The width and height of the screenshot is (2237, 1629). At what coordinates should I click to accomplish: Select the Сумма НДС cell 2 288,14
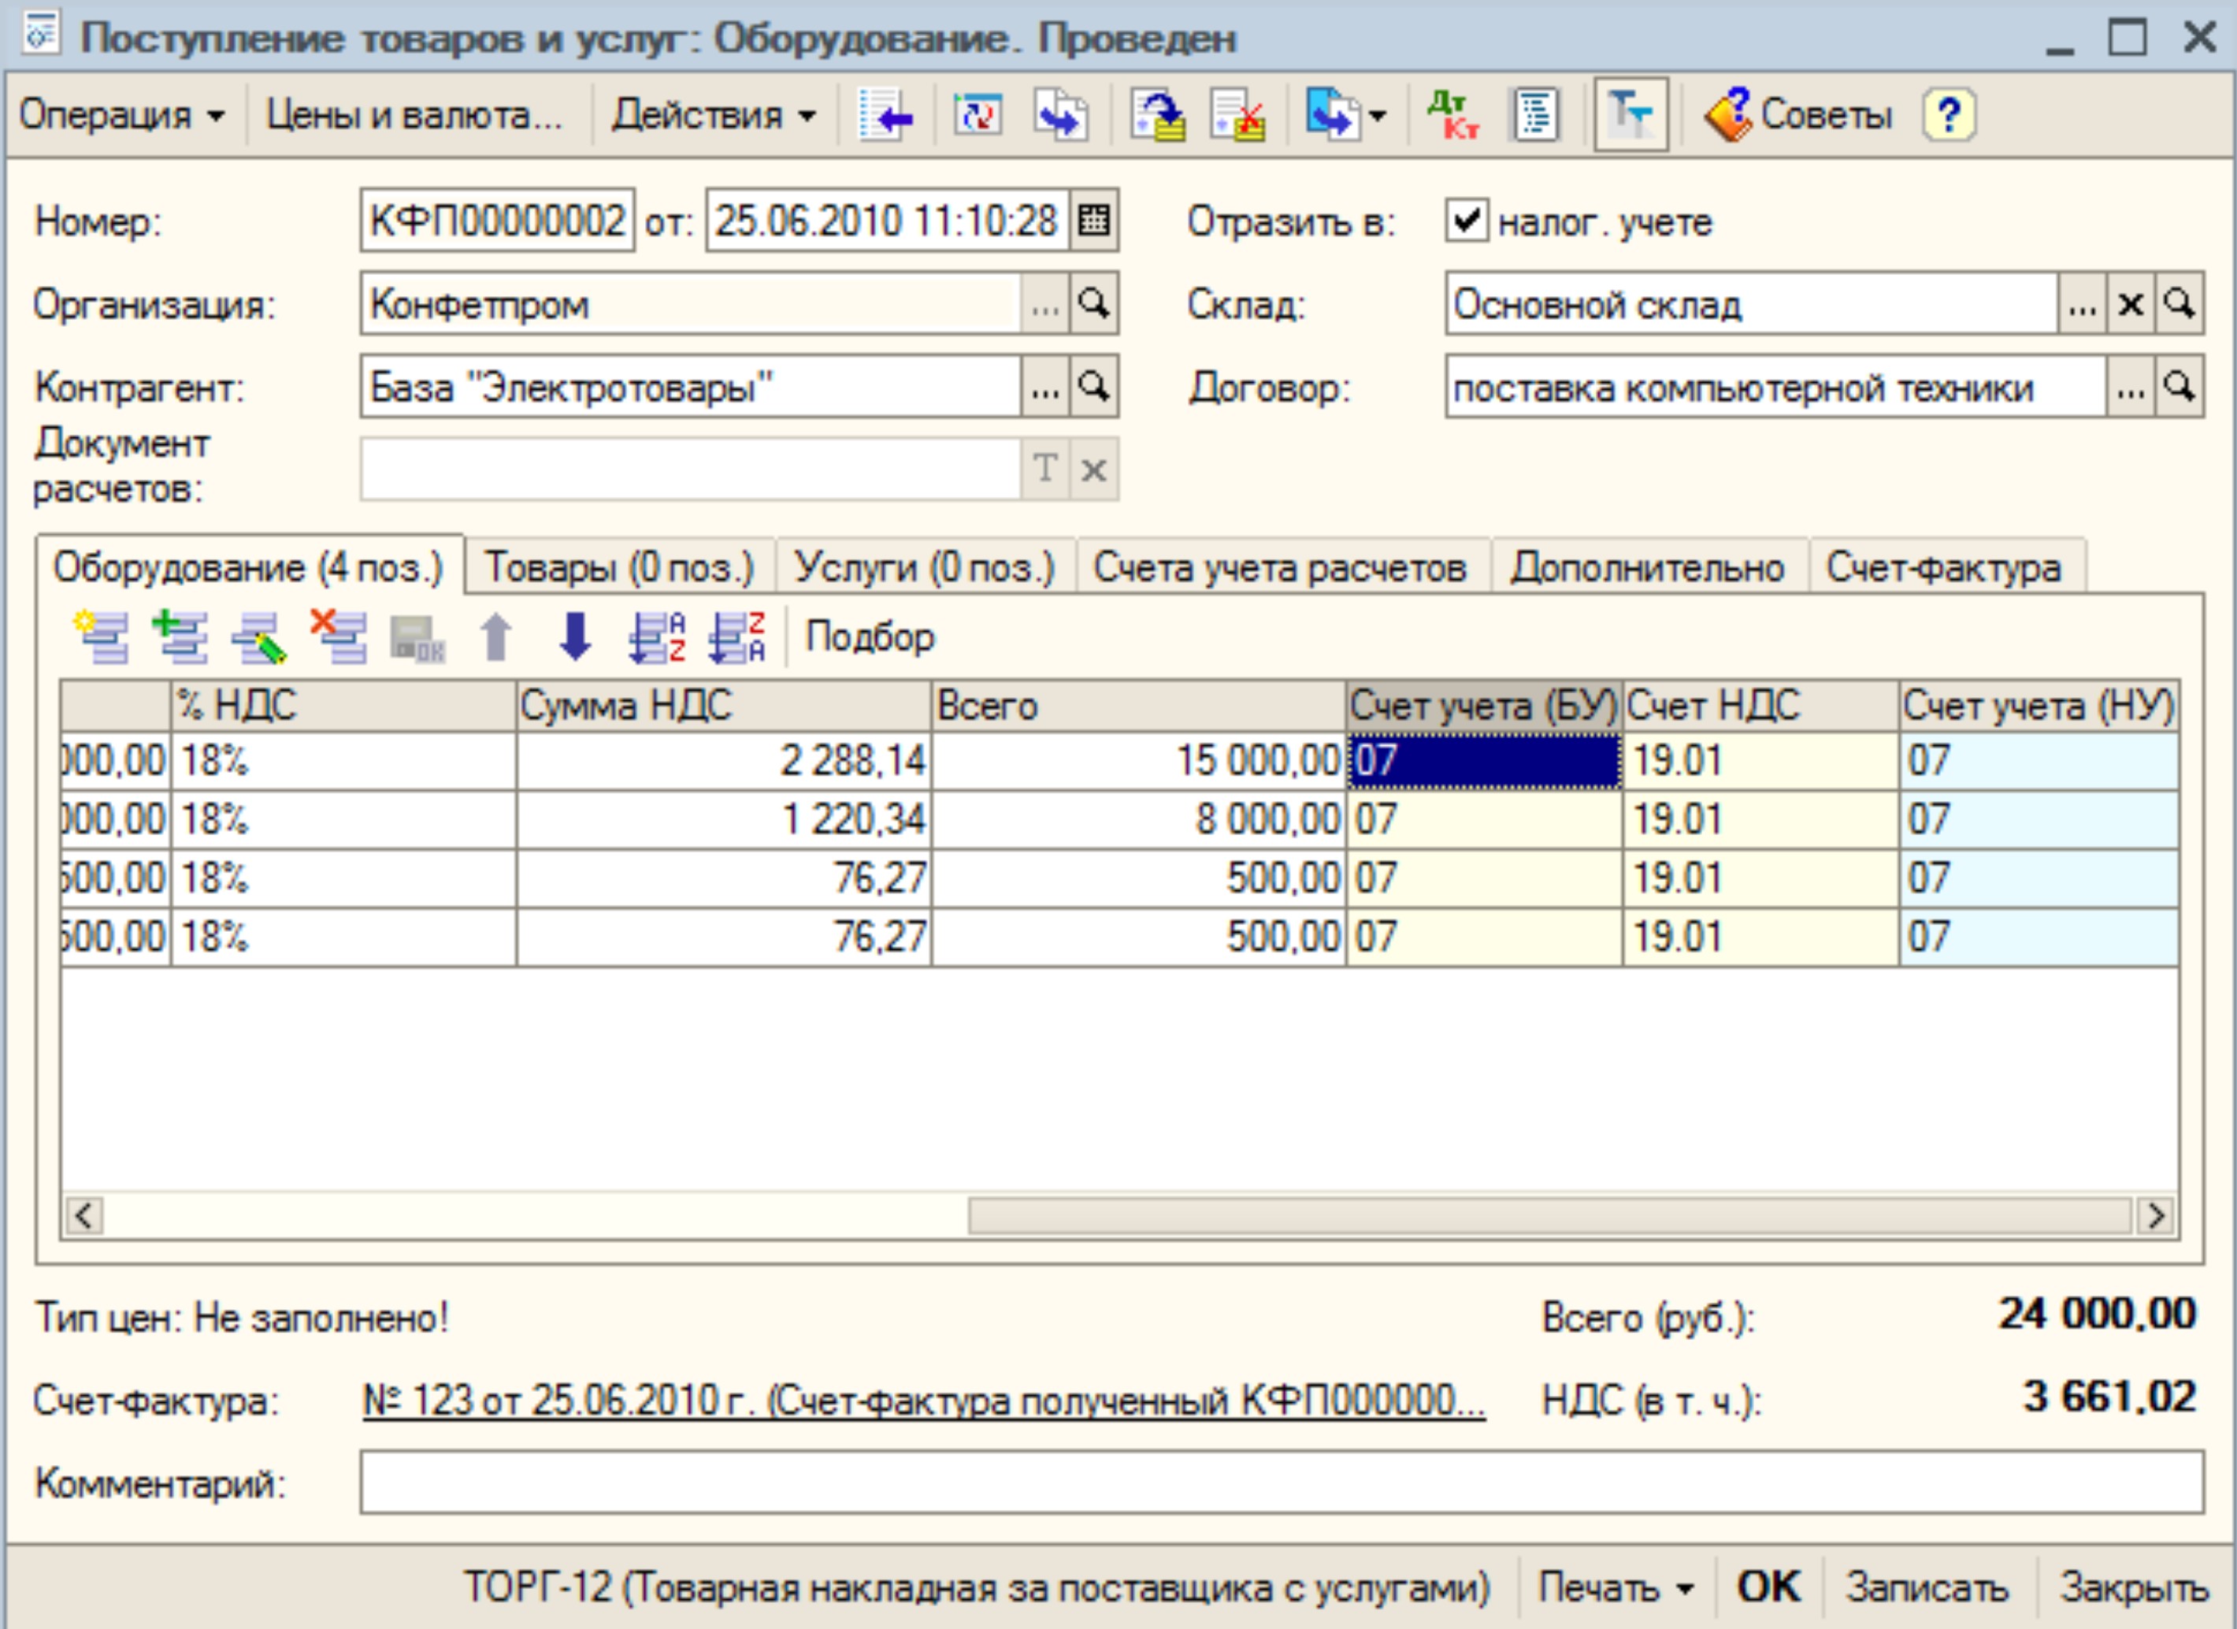pyautogui.click(x=723, y=759)
